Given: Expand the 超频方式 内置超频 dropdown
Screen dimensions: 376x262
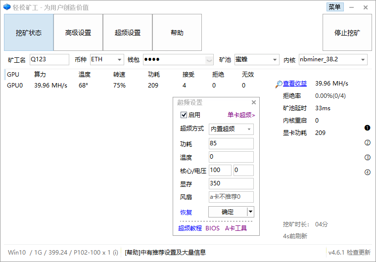Looking at the screenshot, I should point(249,129).
